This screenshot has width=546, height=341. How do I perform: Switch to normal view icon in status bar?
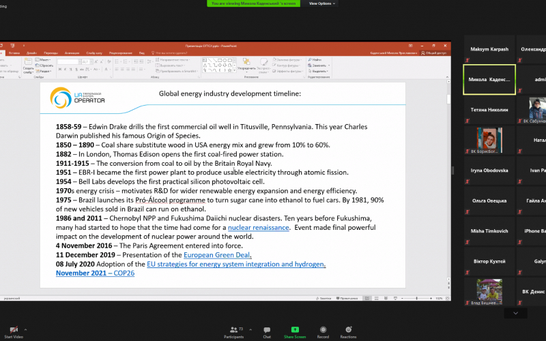coord(367,298)
